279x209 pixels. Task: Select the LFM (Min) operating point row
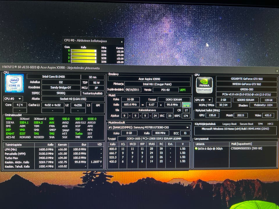tap(53, 149)
